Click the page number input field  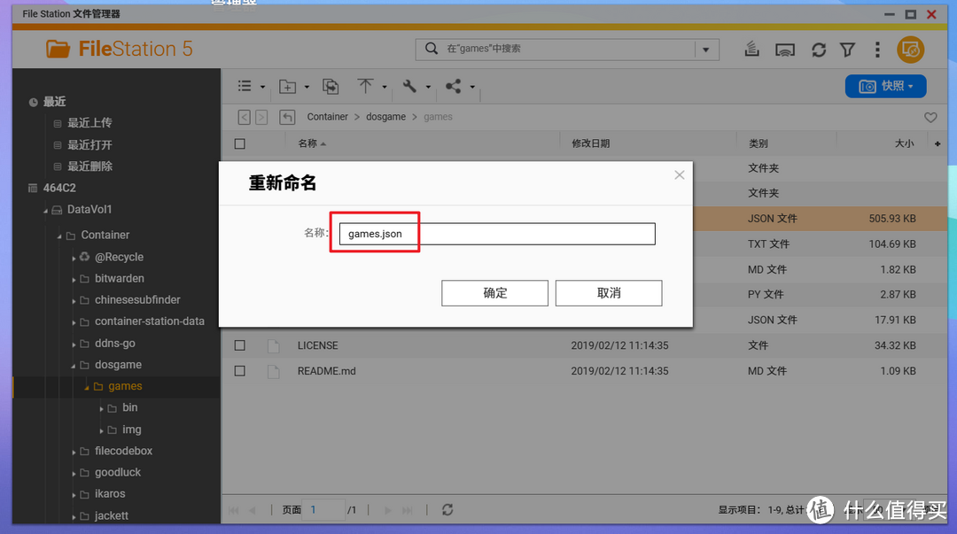point(324,509)
